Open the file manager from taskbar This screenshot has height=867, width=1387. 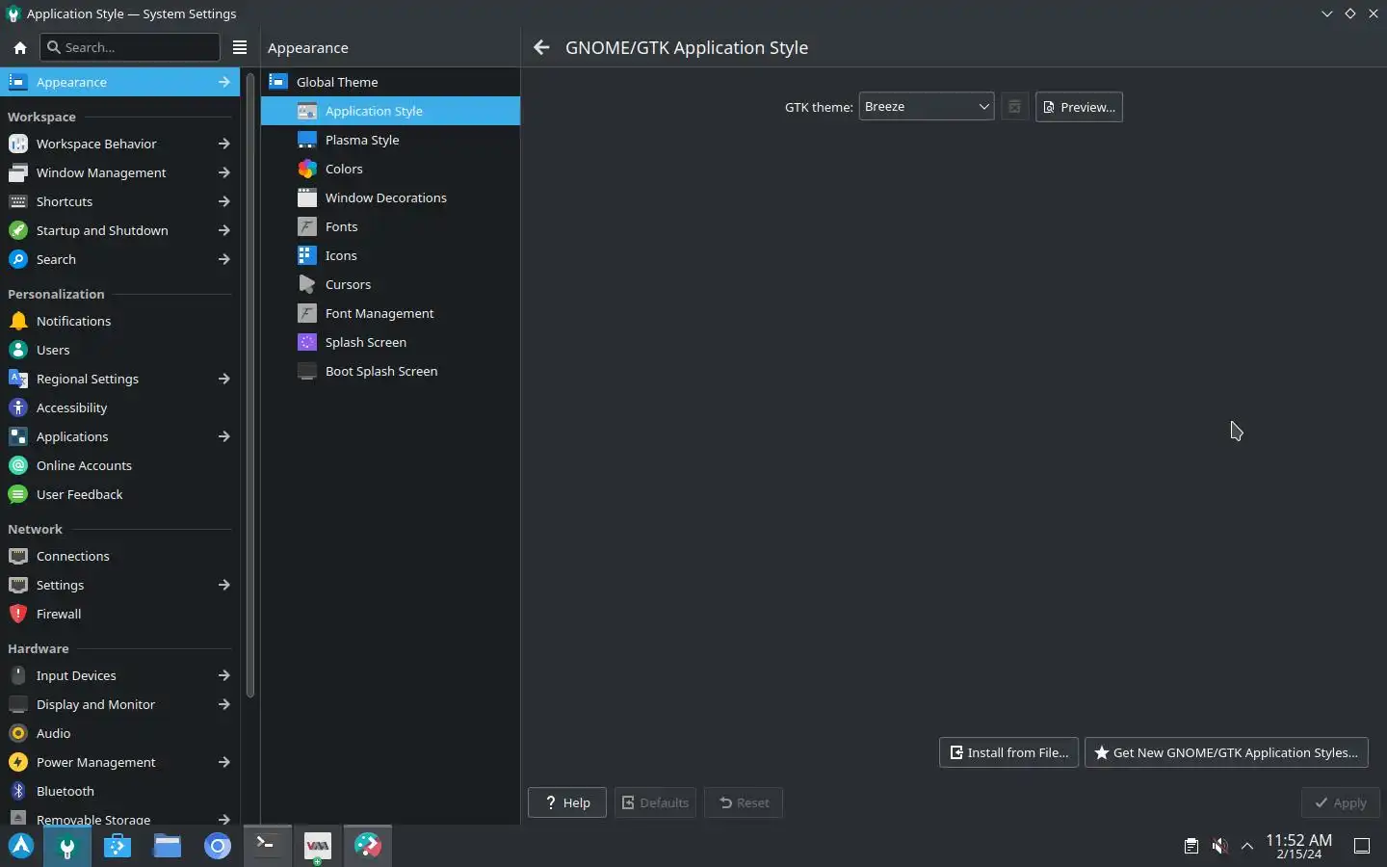click(168, 846)
